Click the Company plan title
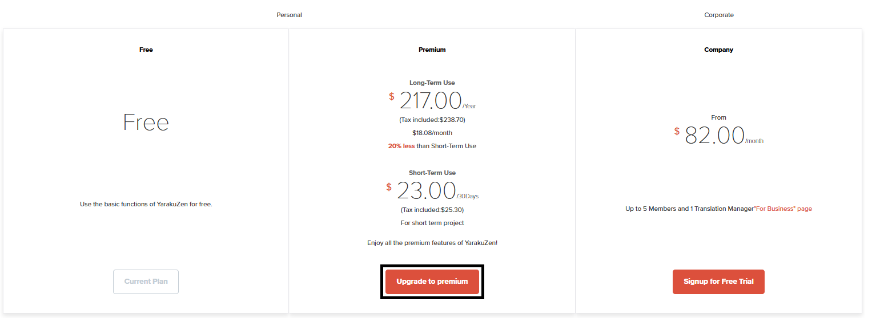 719,50
